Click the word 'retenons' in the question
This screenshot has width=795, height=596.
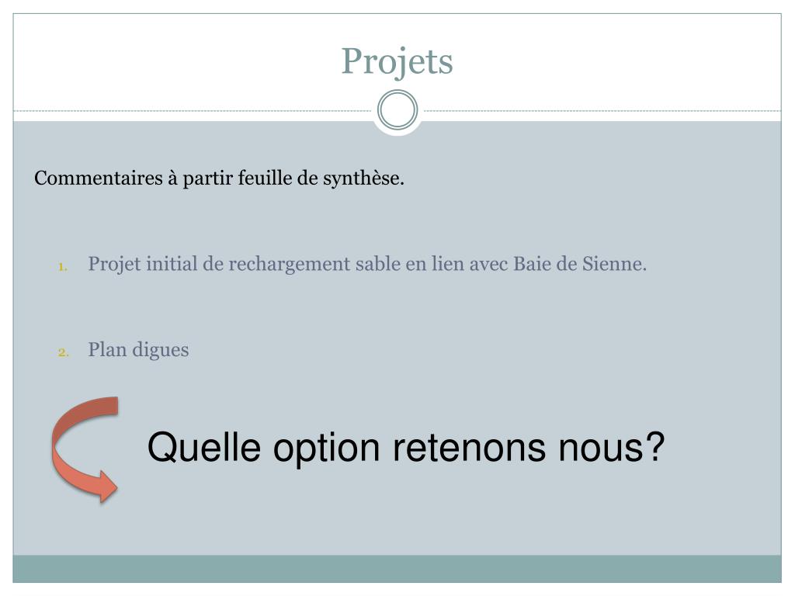coord(470,448)
